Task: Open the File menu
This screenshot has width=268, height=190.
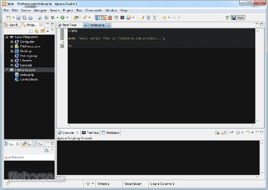Action: (x=6, y=10)
